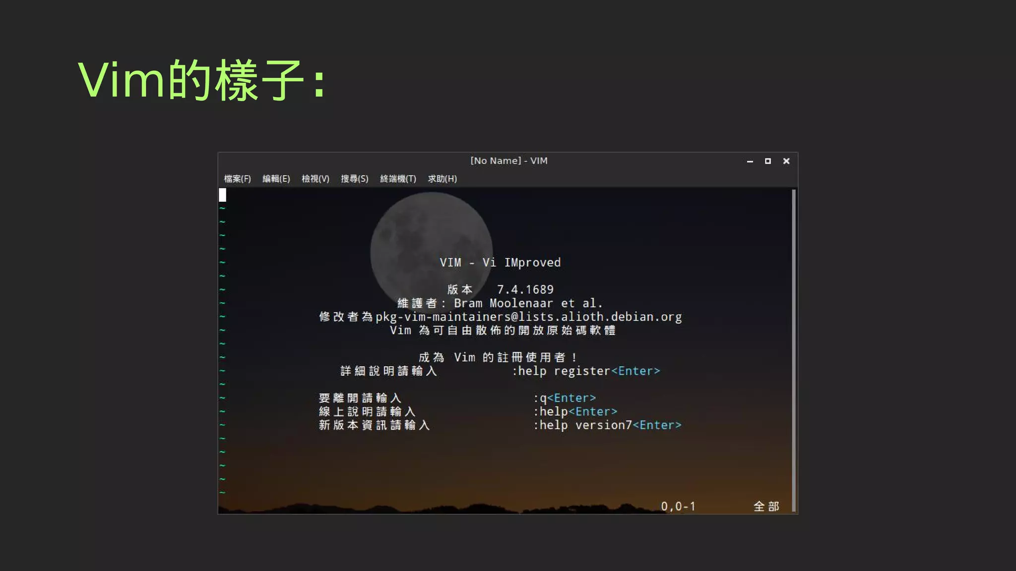Click the '線上說明請輸入' line
1016x571 pixels.
[x=367, y=411]
